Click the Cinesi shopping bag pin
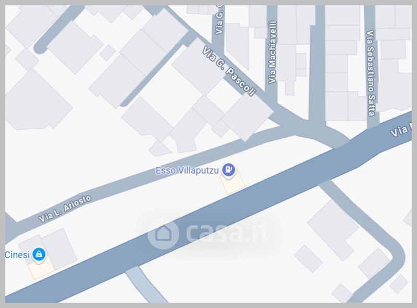The width and height of the screenshot is (417, 308). 39,254
